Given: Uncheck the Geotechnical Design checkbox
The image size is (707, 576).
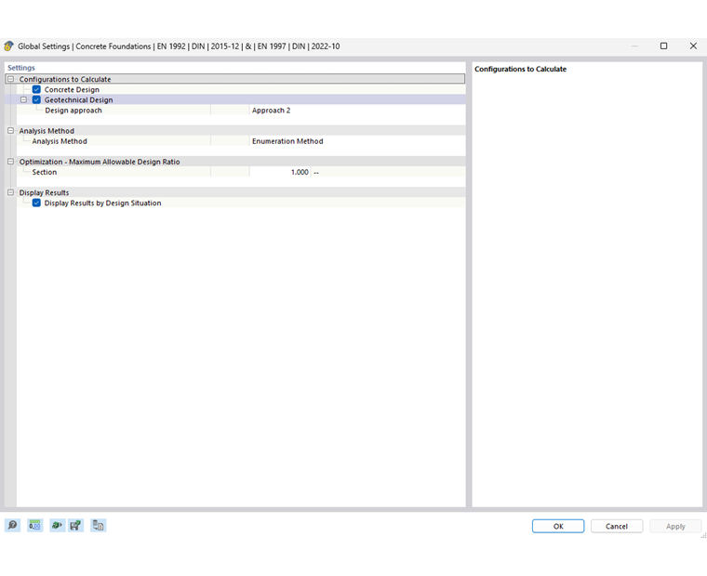Looking at the screenshot, I should (36, 99).
